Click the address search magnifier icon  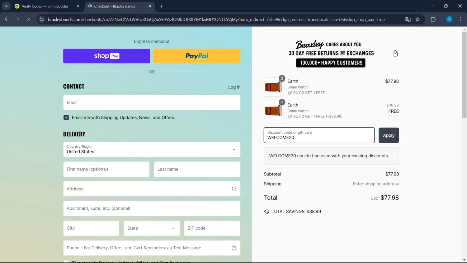[x=234, y=189]
